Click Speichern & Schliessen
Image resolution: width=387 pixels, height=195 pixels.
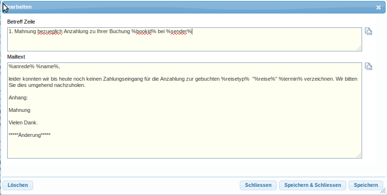tap(312, 185)
